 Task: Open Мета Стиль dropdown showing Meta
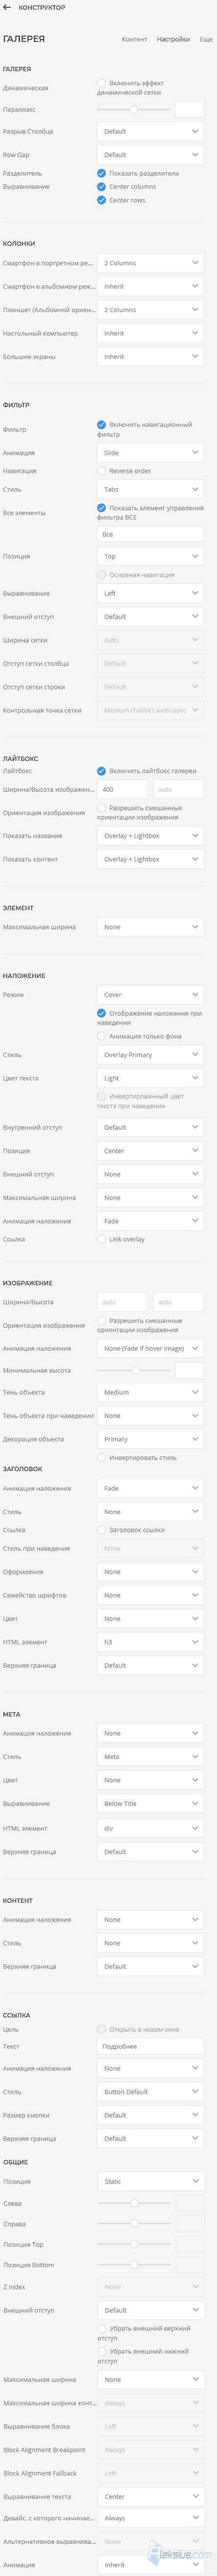[x=150, y=1757]
